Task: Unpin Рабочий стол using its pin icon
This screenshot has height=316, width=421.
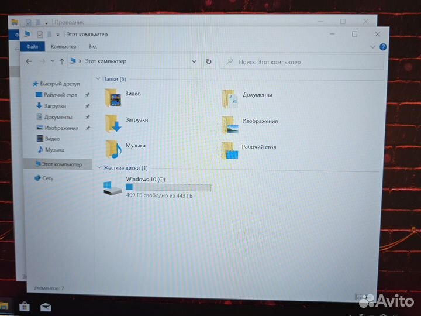Action: click(87, 95)
